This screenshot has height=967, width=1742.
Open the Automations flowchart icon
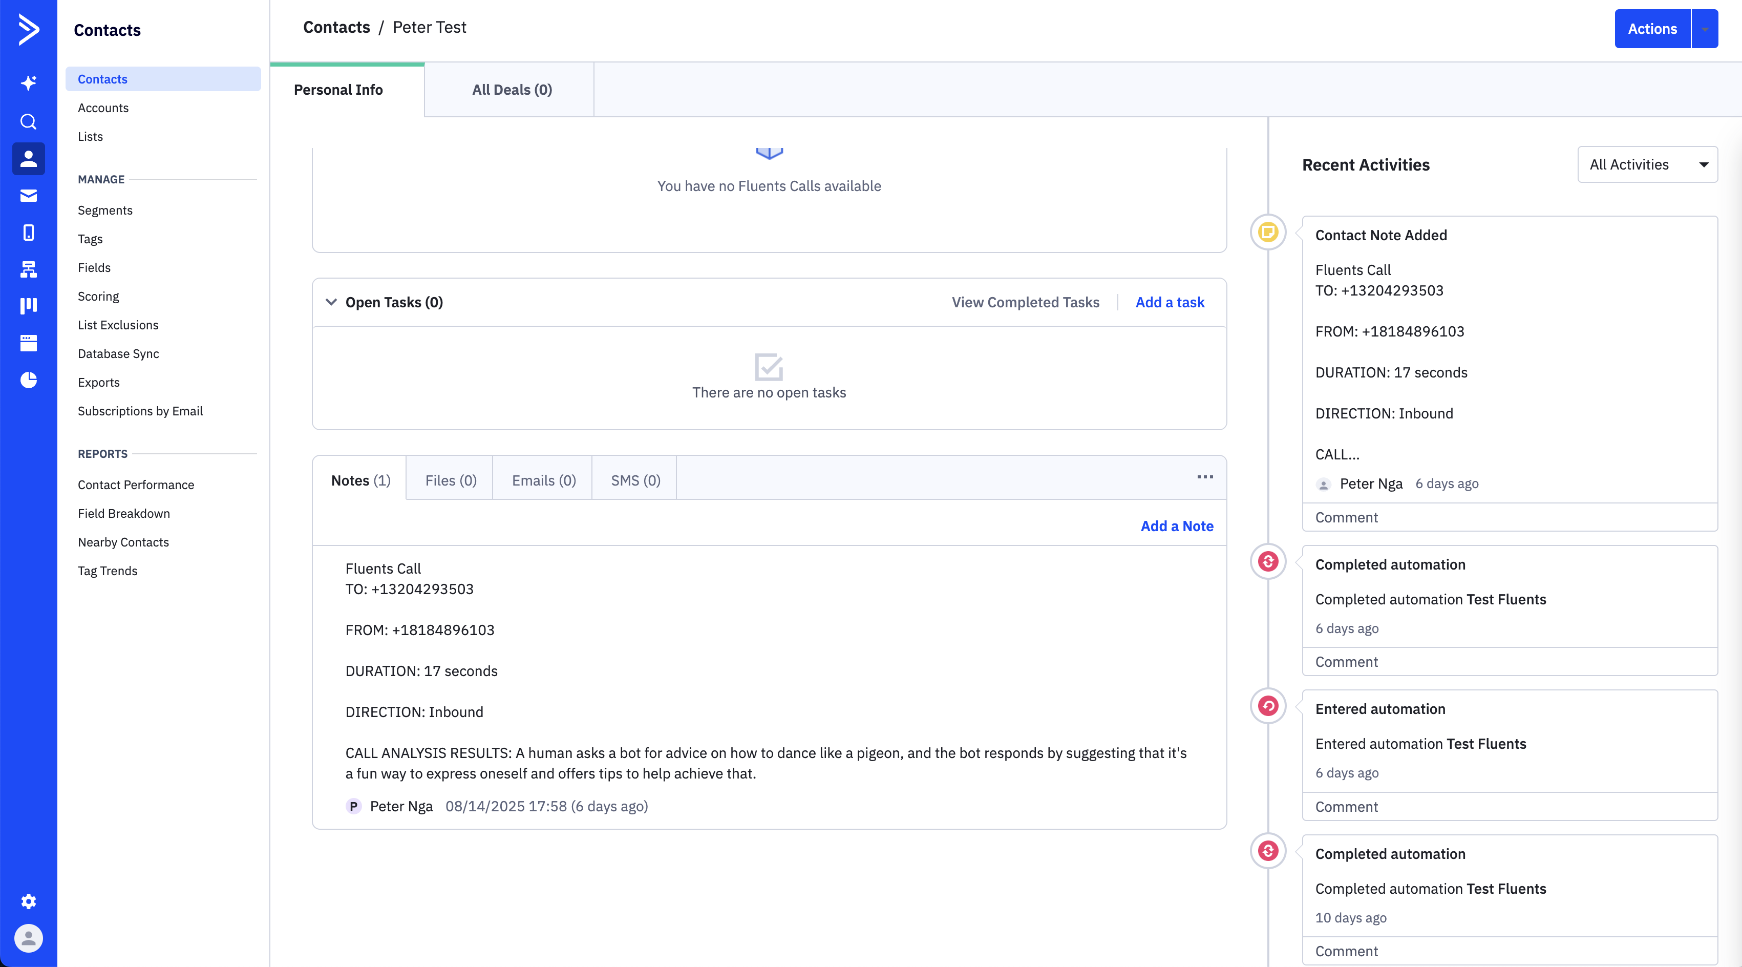coord(28,269)
